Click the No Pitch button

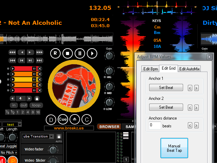point(8,152)
